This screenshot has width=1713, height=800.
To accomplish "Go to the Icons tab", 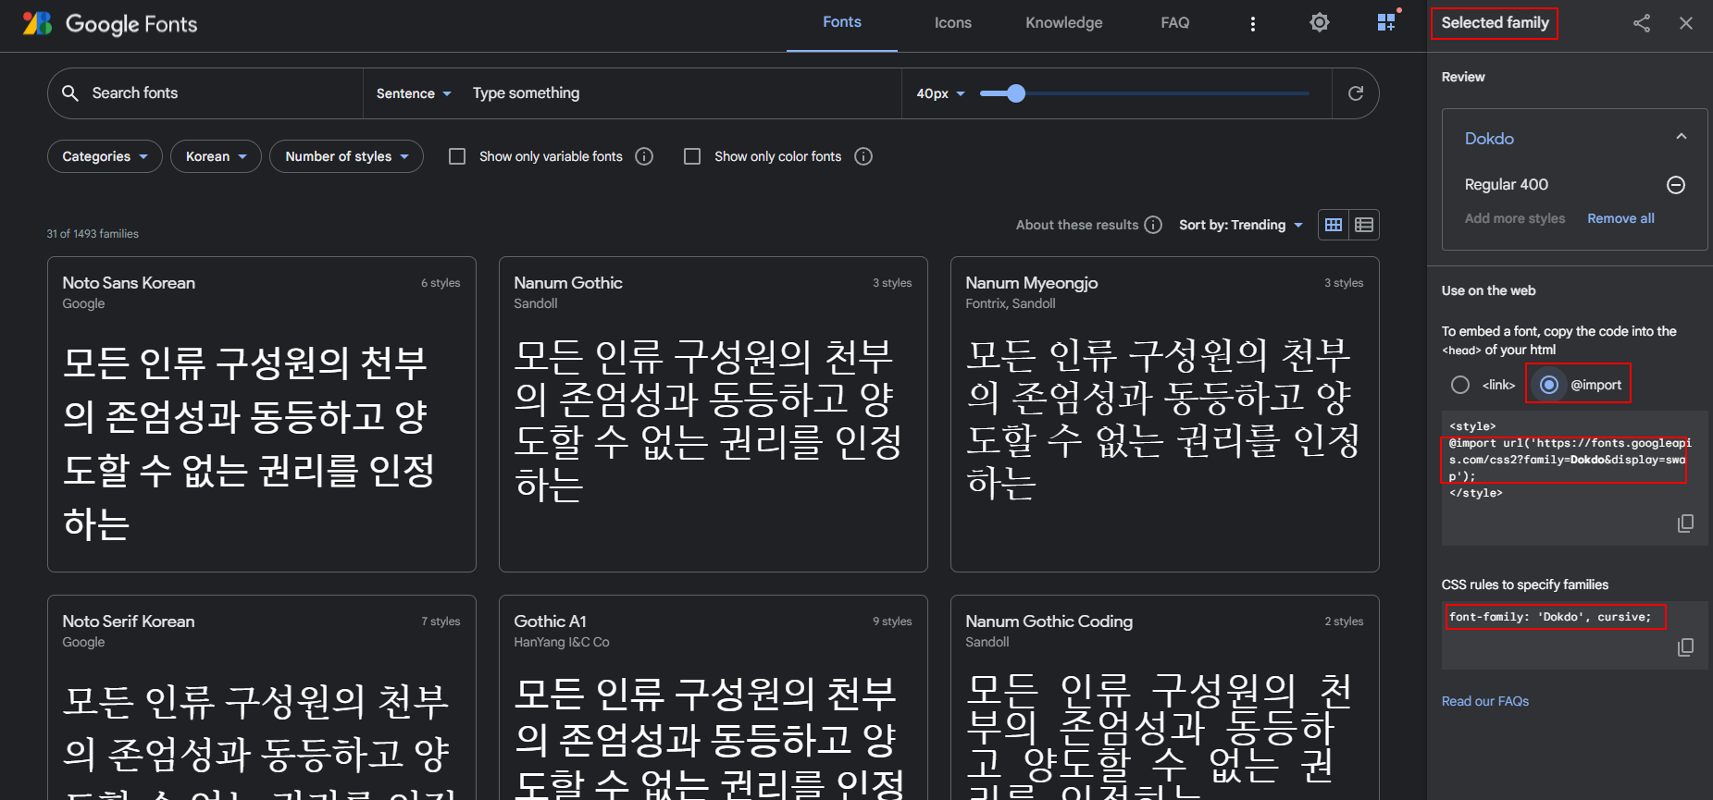I will click(x=953, y=23).
